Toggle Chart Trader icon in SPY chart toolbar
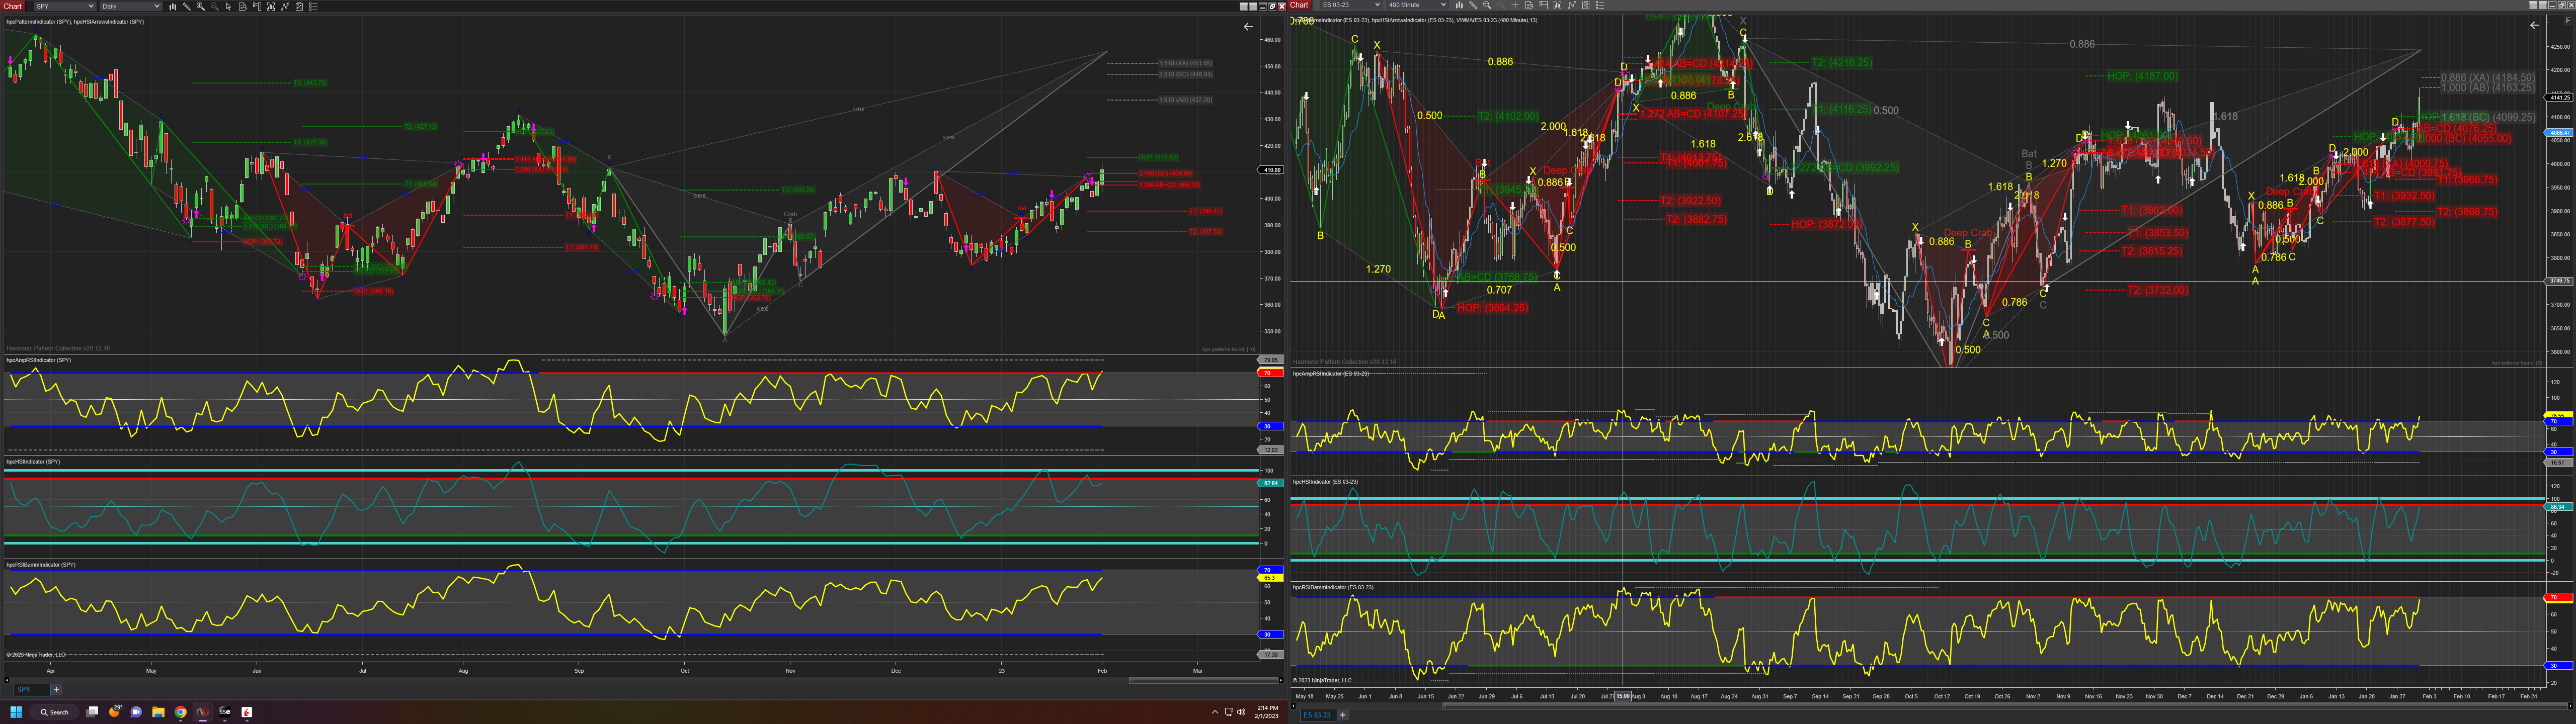 (257, 6)
